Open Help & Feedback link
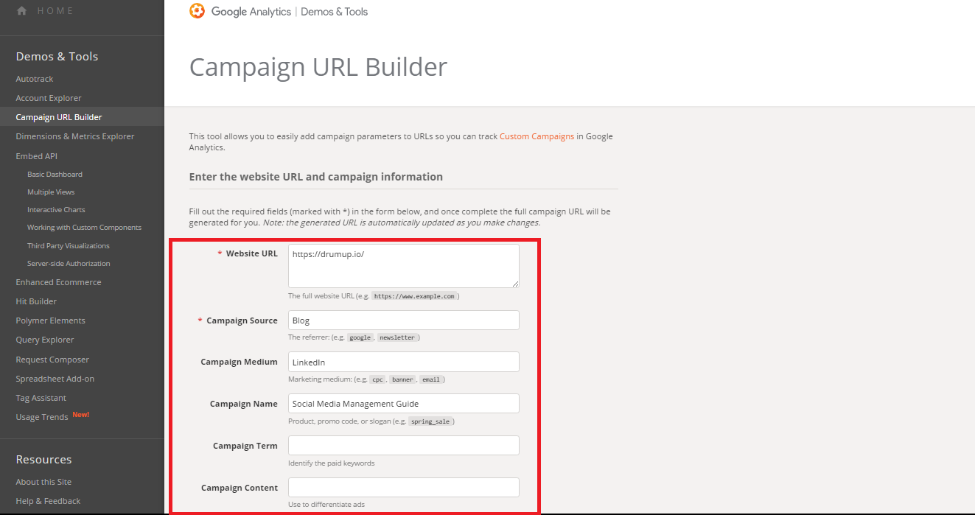This screenshot has width=975, height=515. pos(48,501)
